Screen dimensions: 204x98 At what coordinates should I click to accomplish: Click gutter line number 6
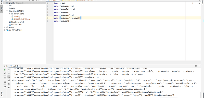click(47, 18)
